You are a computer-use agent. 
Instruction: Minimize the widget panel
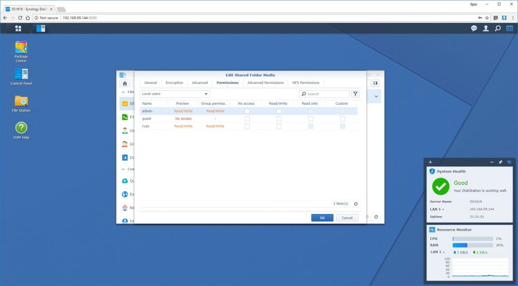[x=492, y=162]
